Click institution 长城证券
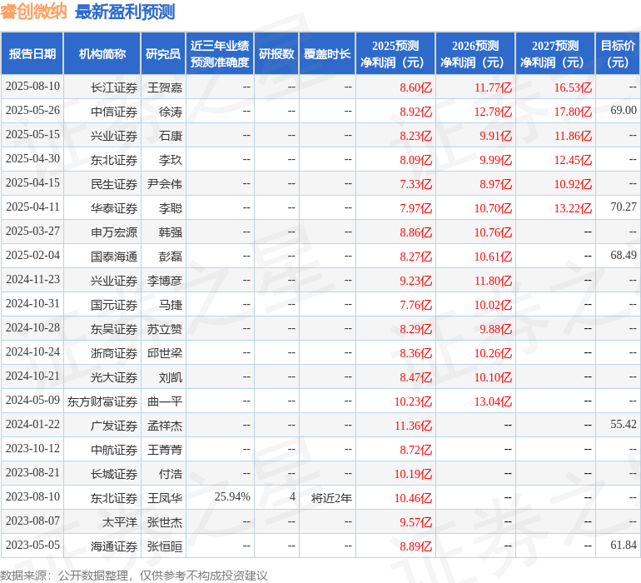This screenshot has height=583, width=641. [x=114, y=474]
